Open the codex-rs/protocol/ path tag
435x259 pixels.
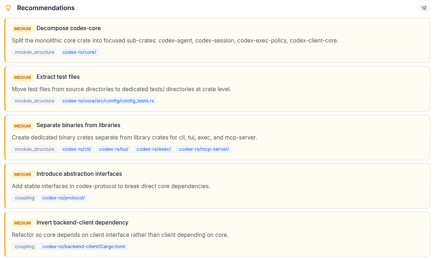point(64,198)
